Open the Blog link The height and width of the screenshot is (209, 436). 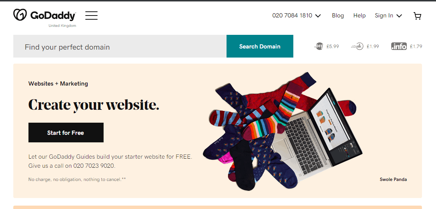(x=338, y=16)
